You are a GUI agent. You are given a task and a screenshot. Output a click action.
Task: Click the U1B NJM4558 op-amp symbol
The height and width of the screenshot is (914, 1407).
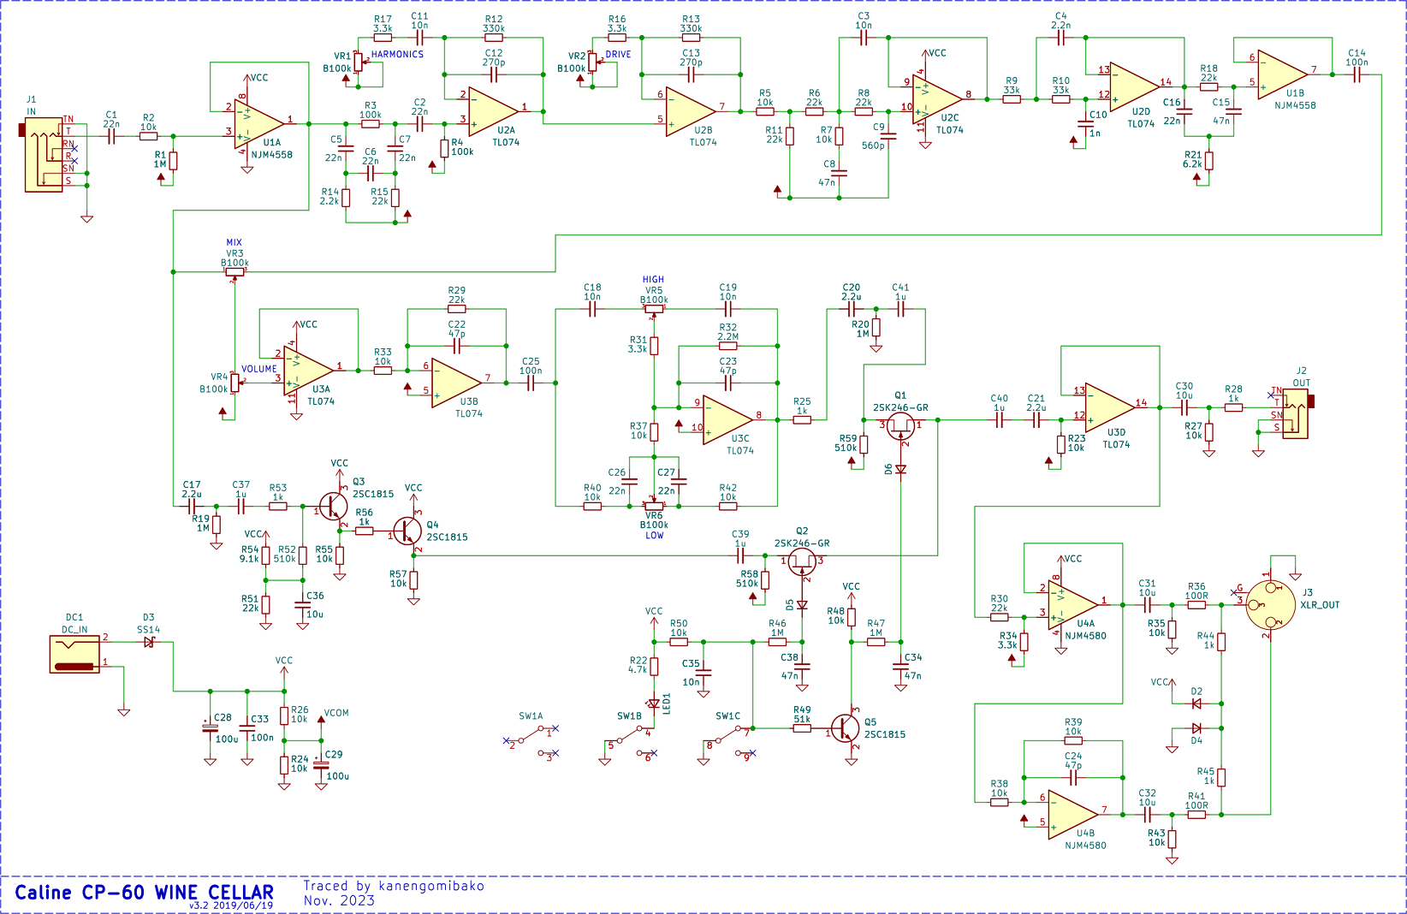(1283, 74)
